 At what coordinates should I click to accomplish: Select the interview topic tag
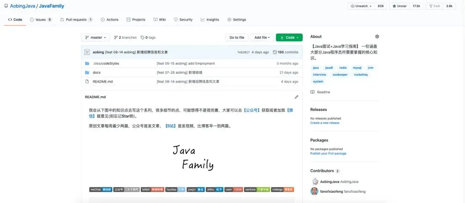tap(319, 75)
